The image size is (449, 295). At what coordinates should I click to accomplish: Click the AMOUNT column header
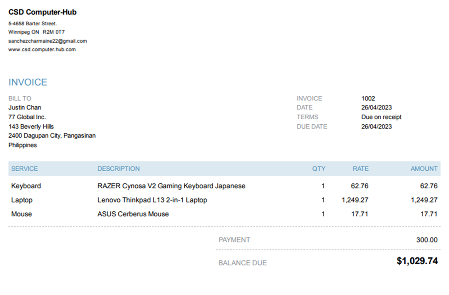point(424,169)
